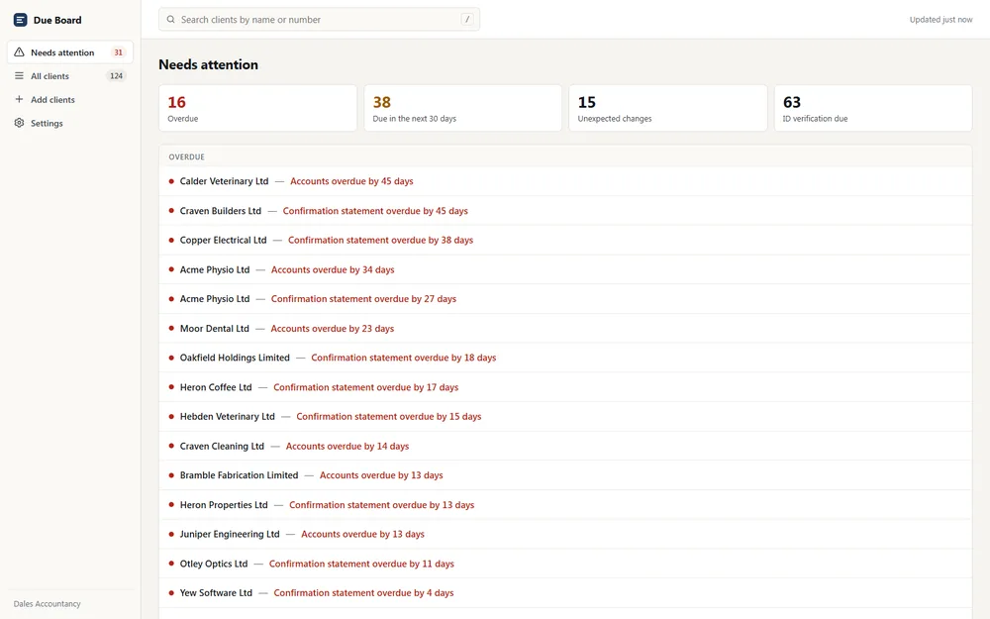This screenshot has width=990, height=619.
Task: Click the Settings gear icon
Action: point(19,123)
